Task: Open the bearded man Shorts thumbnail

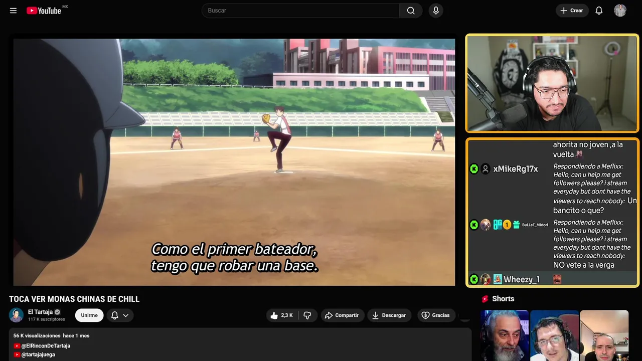Action: coord(505,335)
